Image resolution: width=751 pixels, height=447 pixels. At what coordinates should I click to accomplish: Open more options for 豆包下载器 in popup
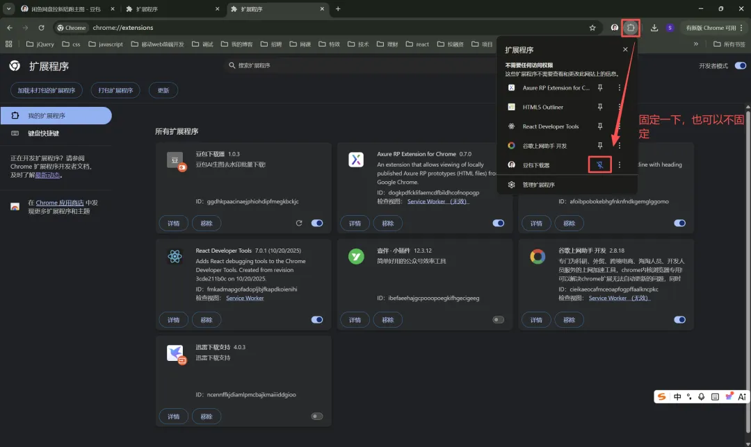[620, 165]
